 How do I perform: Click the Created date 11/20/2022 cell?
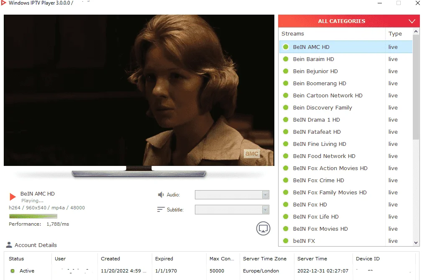coord(123,271)
